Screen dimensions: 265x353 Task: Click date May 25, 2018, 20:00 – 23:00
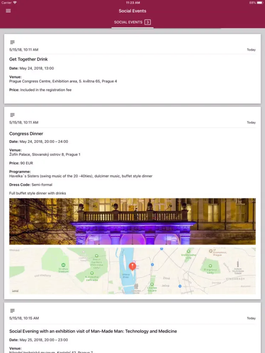[39, 340]
